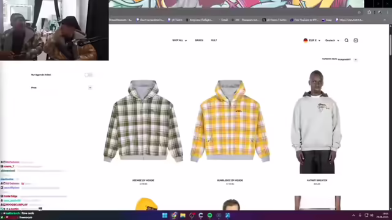Open the EUR € currency selector

point(312,40)
